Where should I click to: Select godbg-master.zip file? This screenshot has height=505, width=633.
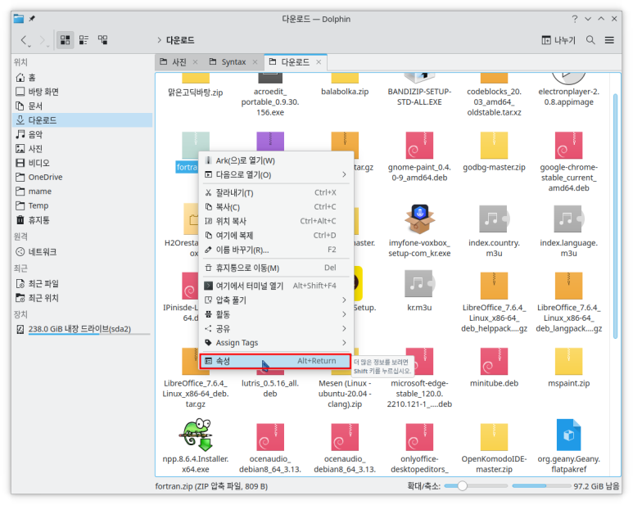494,152
